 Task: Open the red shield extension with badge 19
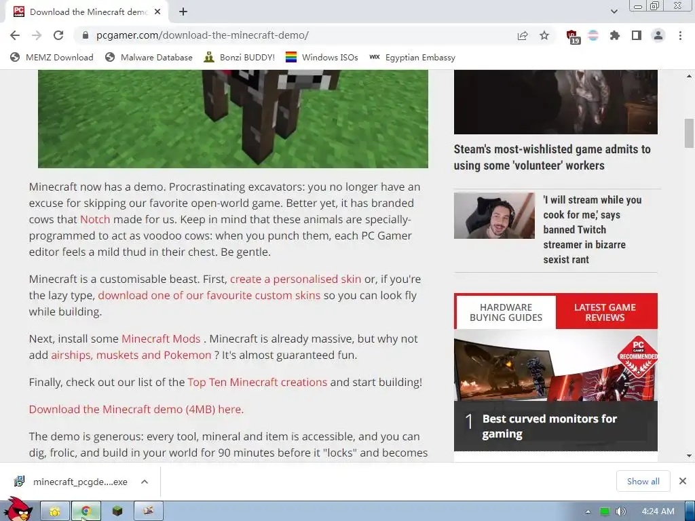[x=573, y=37]
